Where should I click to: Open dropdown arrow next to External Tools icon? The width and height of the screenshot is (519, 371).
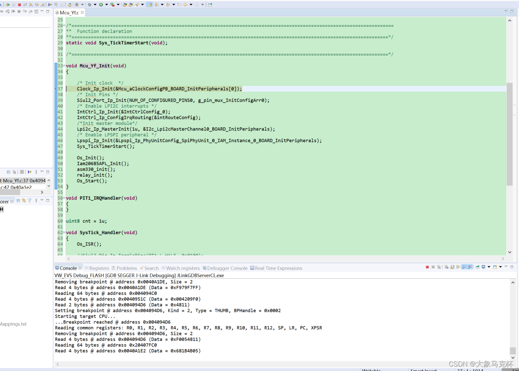pyautogui.click(x=118, y=5)
